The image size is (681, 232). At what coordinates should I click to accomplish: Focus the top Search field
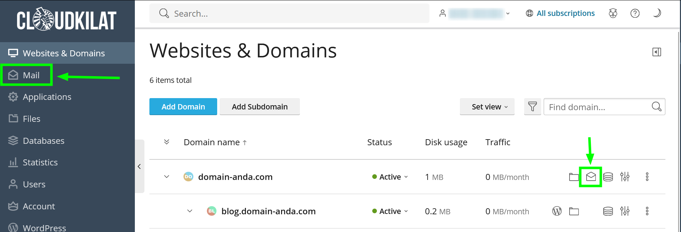pos(289,13)
